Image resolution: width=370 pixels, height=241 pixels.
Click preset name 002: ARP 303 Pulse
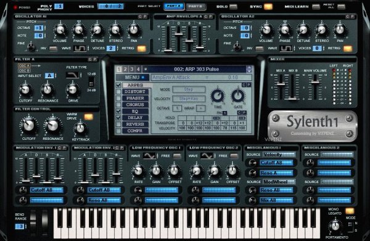pyautogui.click(x=197, y=69)
